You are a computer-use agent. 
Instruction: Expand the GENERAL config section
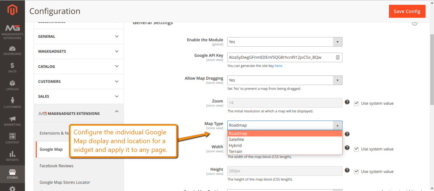[x=79, y=36]
